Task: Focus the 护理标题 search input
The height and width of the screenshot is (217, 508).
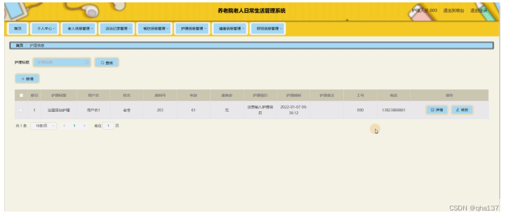Action: coord(62,62)
